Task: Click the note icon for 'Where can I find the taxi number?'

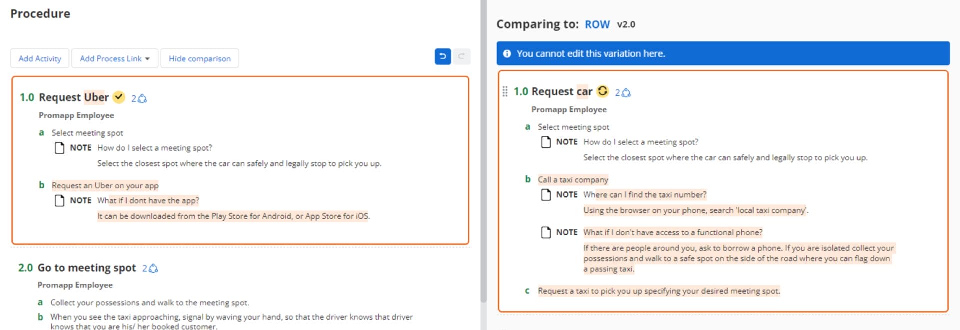Action: tap(546, 195)
